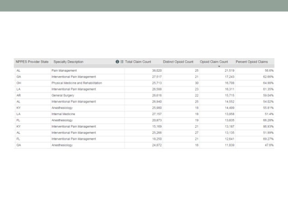Image resolution: width=288 pixels, height=216 pixels.
Task: Select the 38,020 total claim count cell
Action: 157,71
